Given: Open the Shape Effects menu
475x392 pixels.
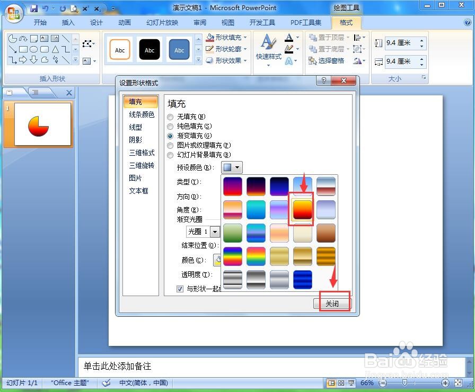Looking at the screenshot, I should click(x=226, y=60).
